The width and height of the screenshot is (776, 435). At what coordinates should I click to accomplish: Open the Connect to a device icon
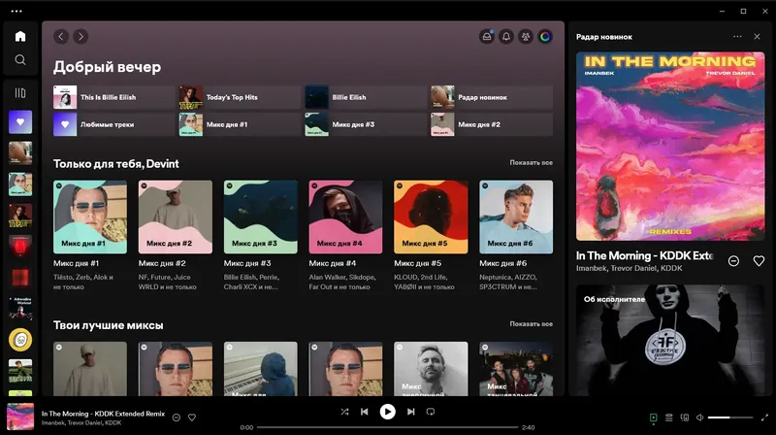tap(685, 418)
